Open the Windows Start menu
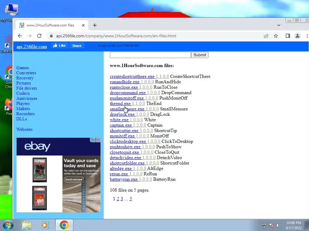The width and height of the screenshot is (309, 231). (x=8, y=225)
